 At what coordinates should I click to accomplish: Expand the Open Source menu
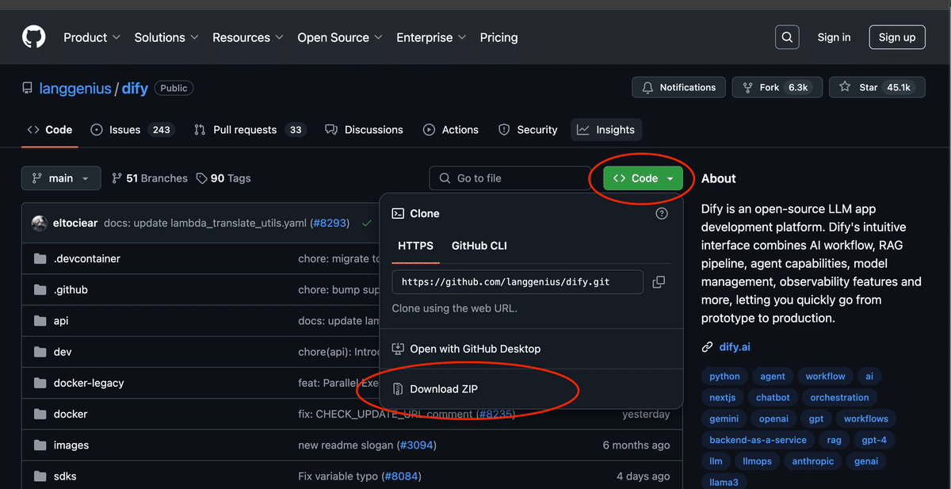coord(340,37)
